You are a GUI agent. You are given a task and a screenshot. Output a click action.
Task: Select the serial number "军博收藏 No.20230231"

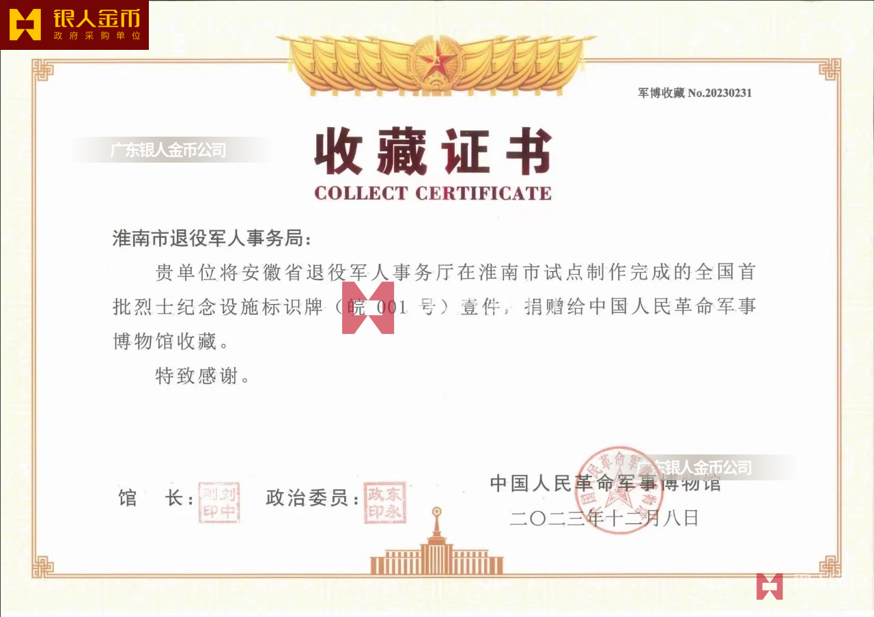694,93
